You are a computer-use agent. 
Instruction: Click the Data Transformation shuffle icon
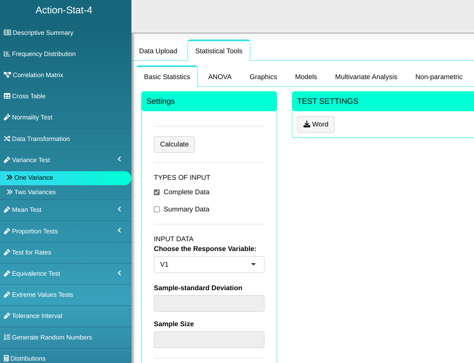pos(7,139)
